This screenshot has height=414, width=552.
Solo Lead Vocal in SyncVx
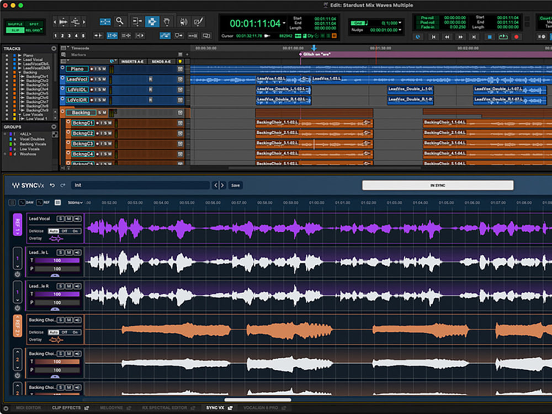point(61,219)
